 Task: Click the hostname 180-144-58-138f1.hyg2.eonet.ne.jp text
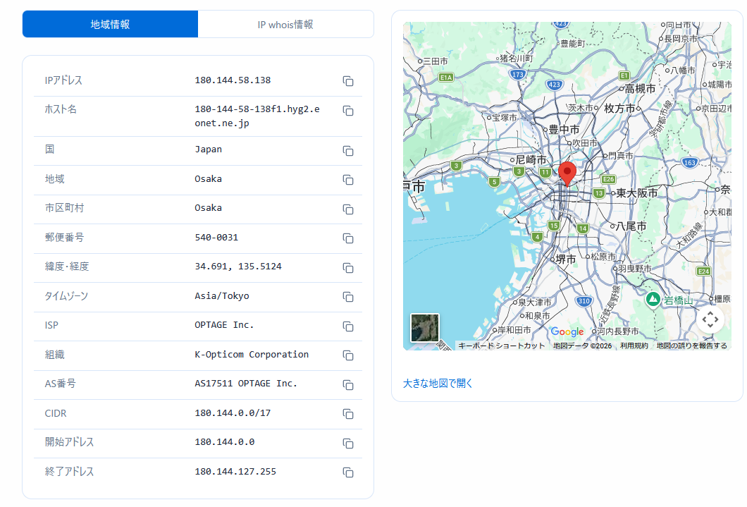[257, 116]
